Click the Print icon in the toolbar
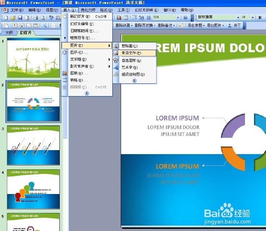 point(36,17)
